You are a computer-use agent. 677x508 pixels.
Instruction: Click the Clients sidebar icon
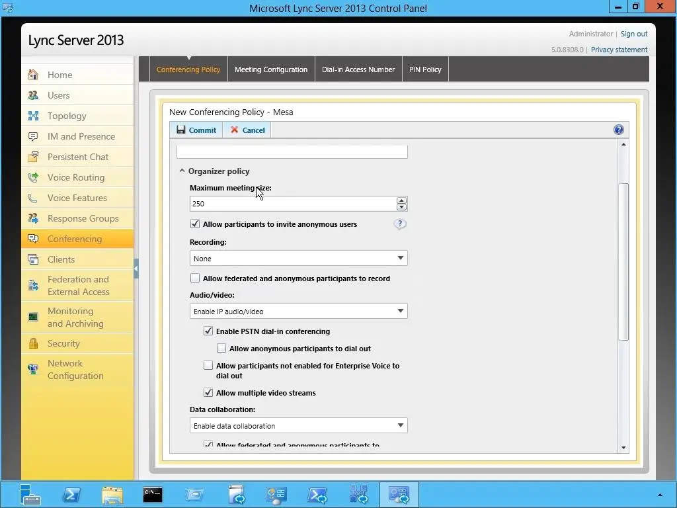coord(33,259)
